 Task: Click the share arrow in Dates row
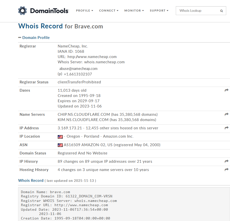226,90
